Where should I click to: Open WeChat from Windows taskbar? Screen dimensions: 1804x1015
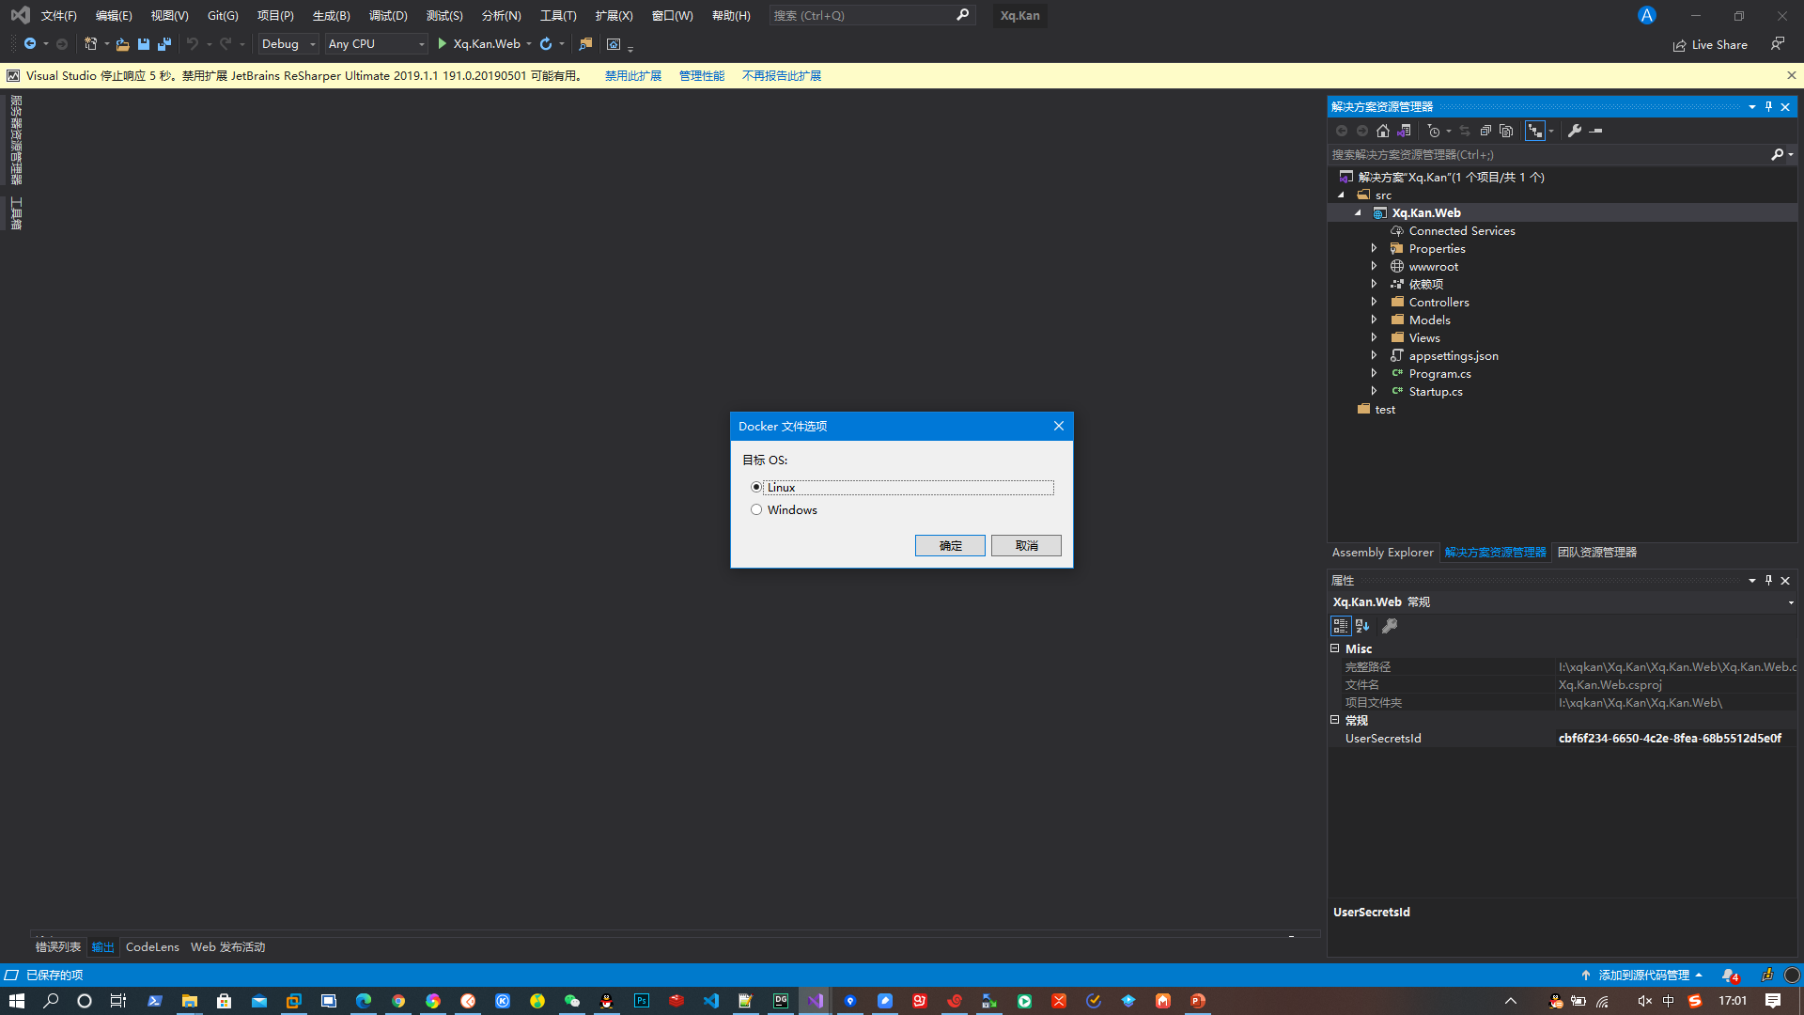[x=571, y=1001]
